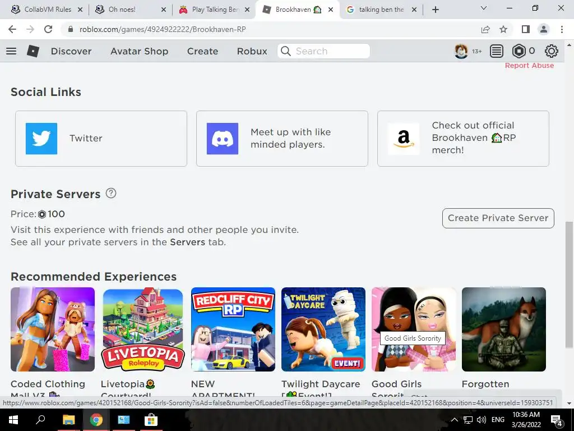Open the Roblox notifications feed icon

click(497, 51)
